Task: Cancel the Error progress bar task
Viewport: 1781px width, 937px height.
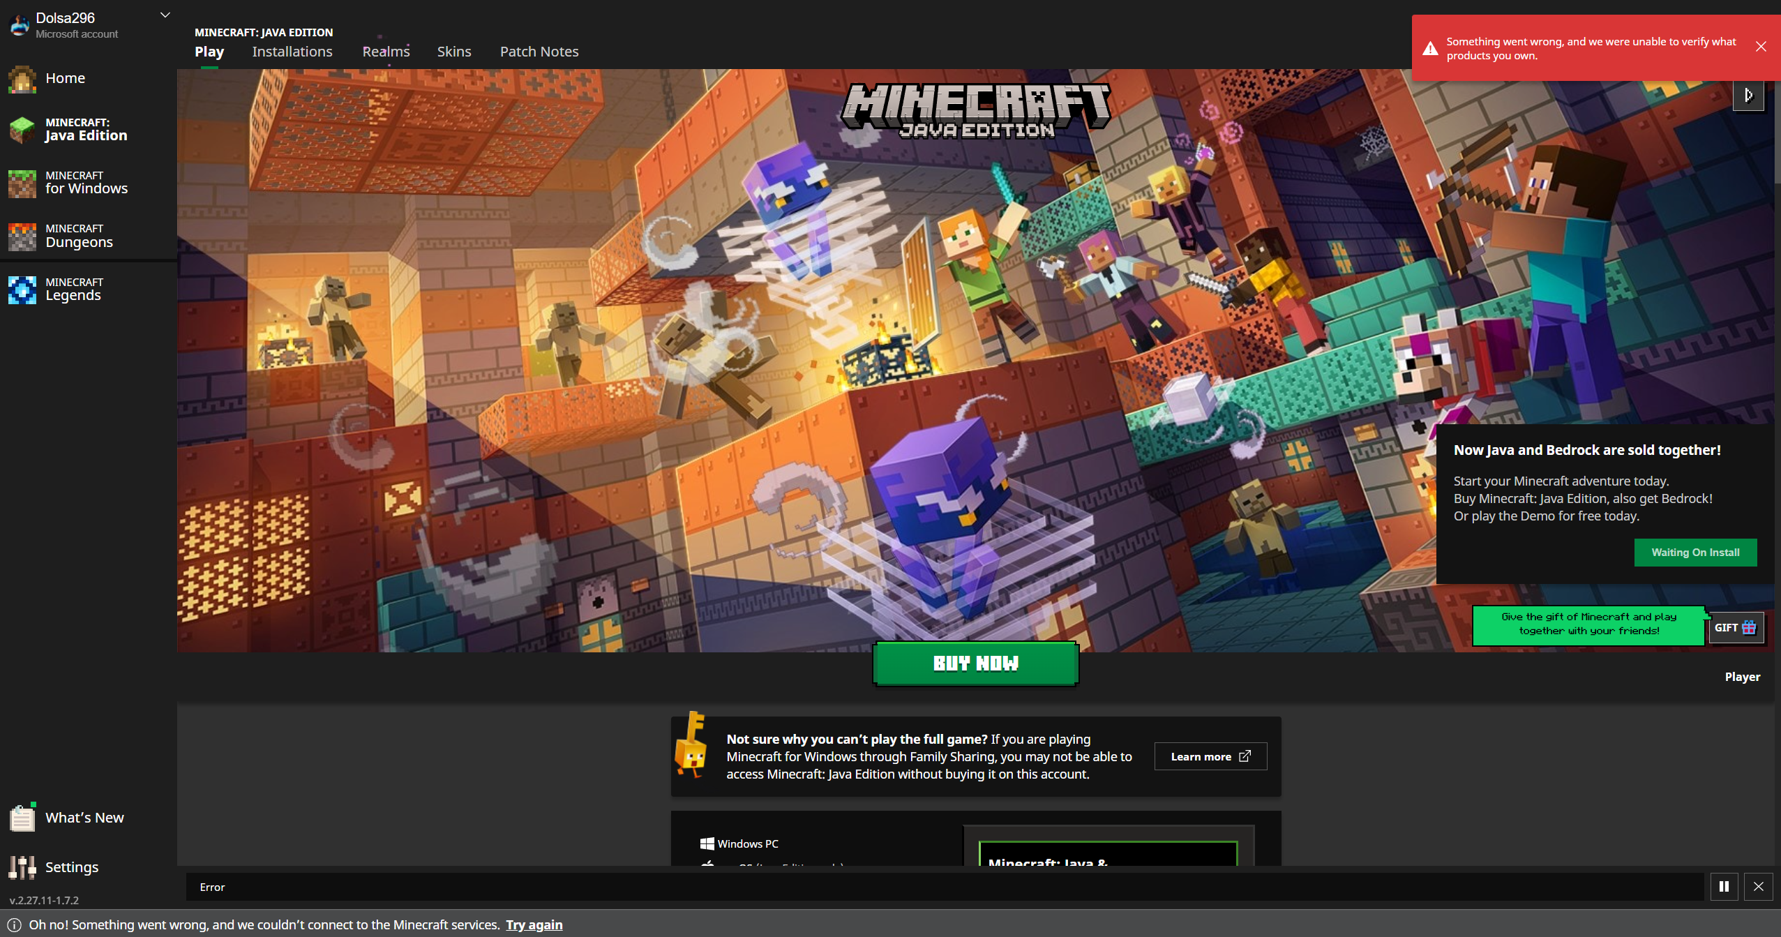Action: pyautogui.click(x=1758, y=886)
